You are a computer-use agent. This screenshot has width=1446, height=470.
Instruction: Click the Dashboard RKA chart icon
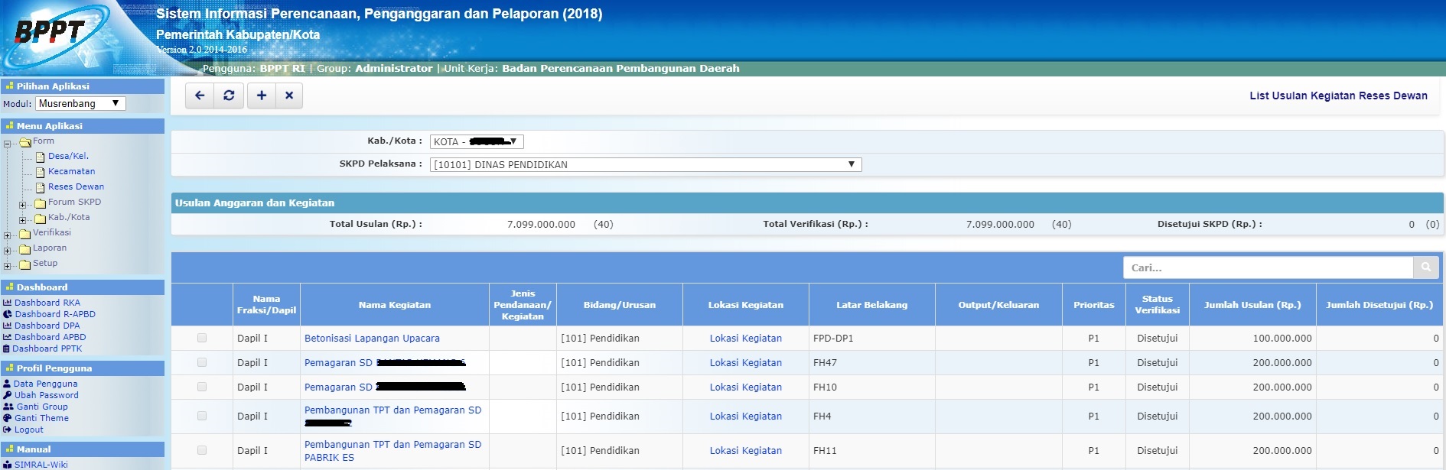[8, 303]
